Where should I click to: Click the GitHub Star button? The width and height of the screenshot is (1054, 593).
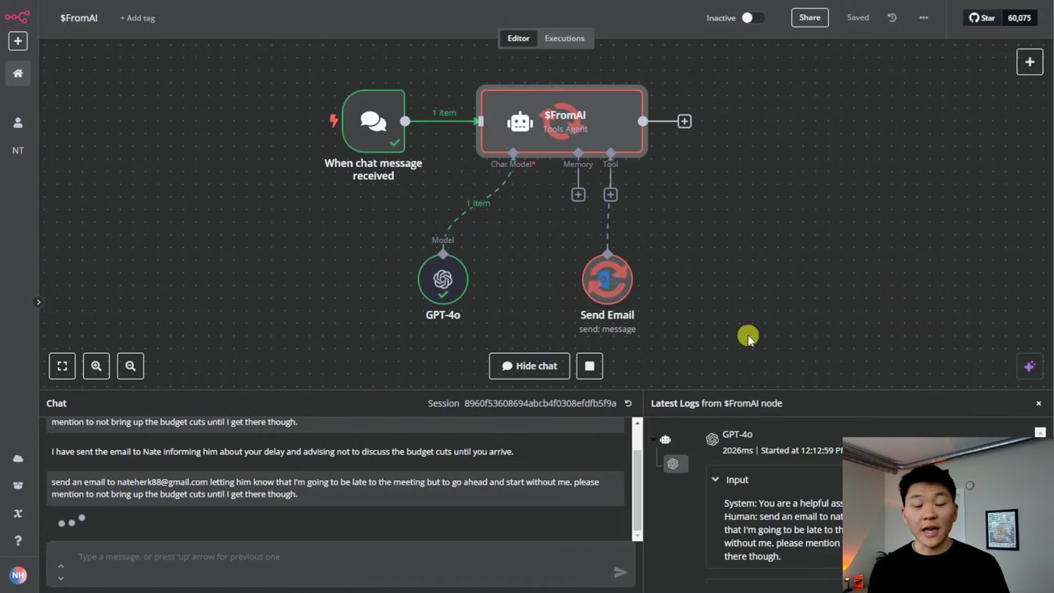click(982, 18)
